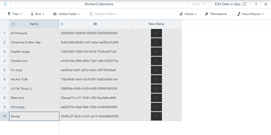Click the Hooks icon
The image size is (271, 135).
coord(181,14)
